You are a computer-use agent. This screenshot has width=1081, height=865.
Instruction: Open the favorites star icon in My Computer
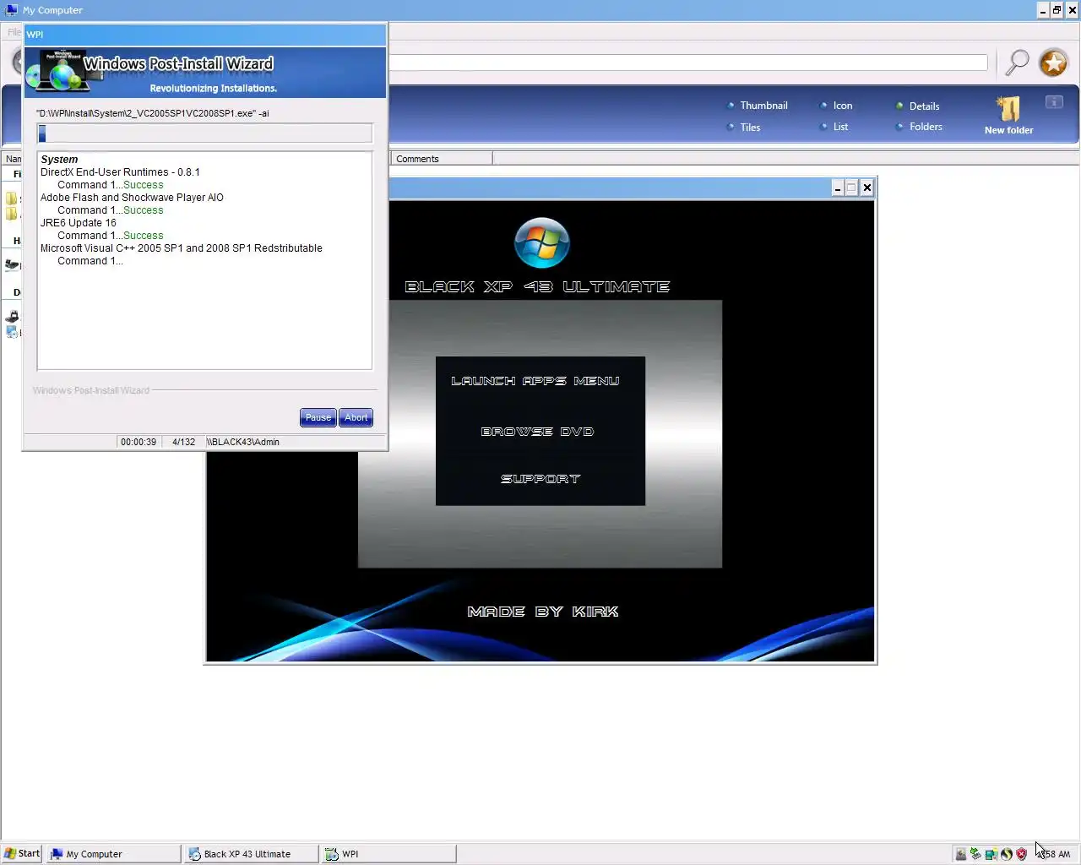click(1053, 63)
